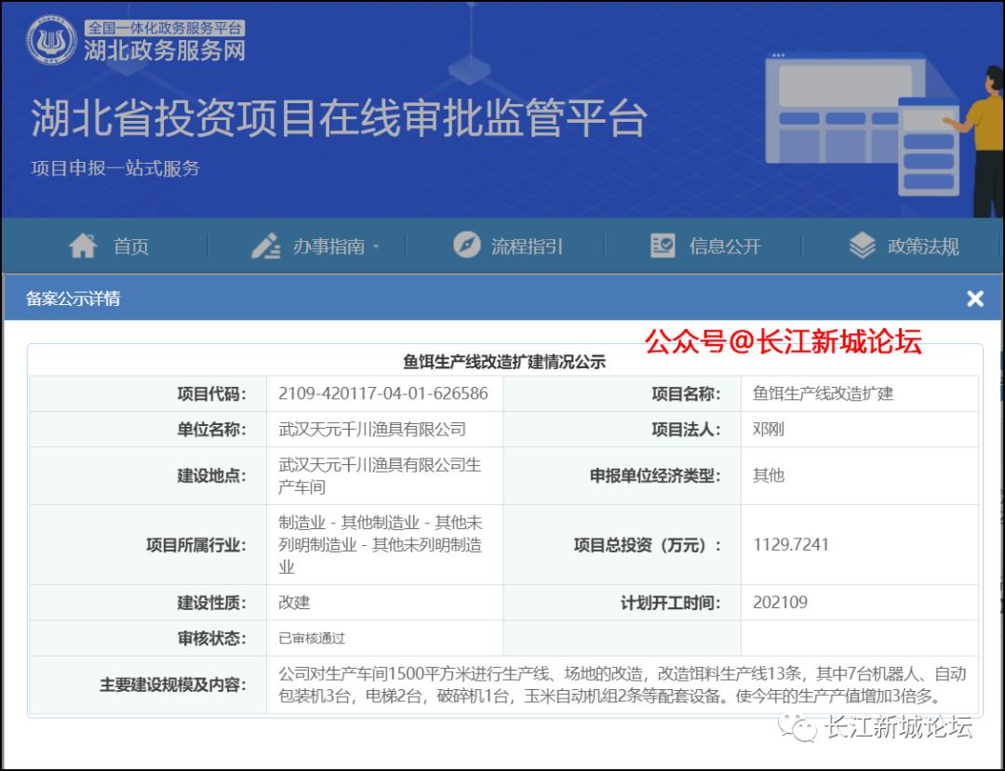Click the 全国一体化政务服务平台 badge banner
The width and height of the screenshot is (1005, 771).
(x=166, y=27)
